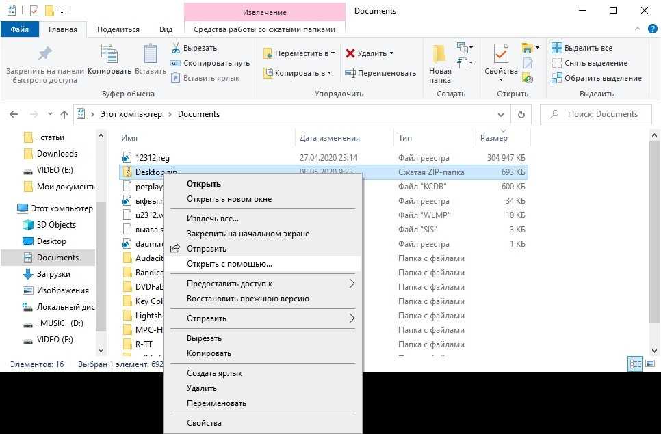Choose Восстановить прежнюю версию
This screenshot has height=434, width=661.
262,299
